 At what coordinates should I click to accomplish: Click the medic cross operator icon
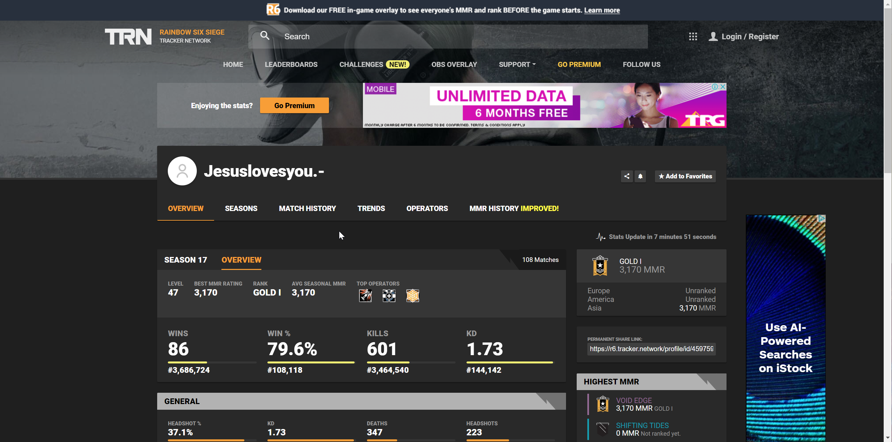click(x=389, y=296)
